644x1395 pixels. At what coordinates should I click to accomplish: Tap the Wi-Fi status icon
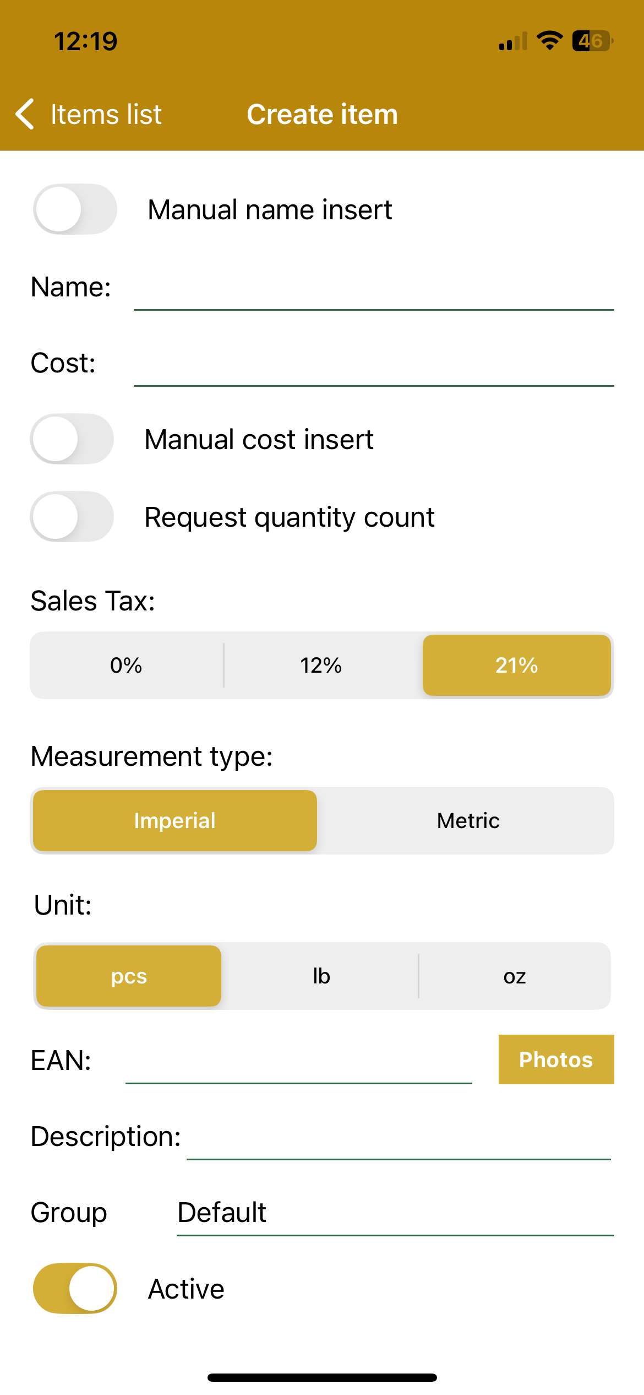pos(549,41)
